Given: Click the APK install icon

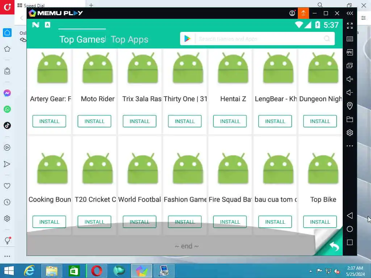Looking at the screenshot, I should click(350, 52).
